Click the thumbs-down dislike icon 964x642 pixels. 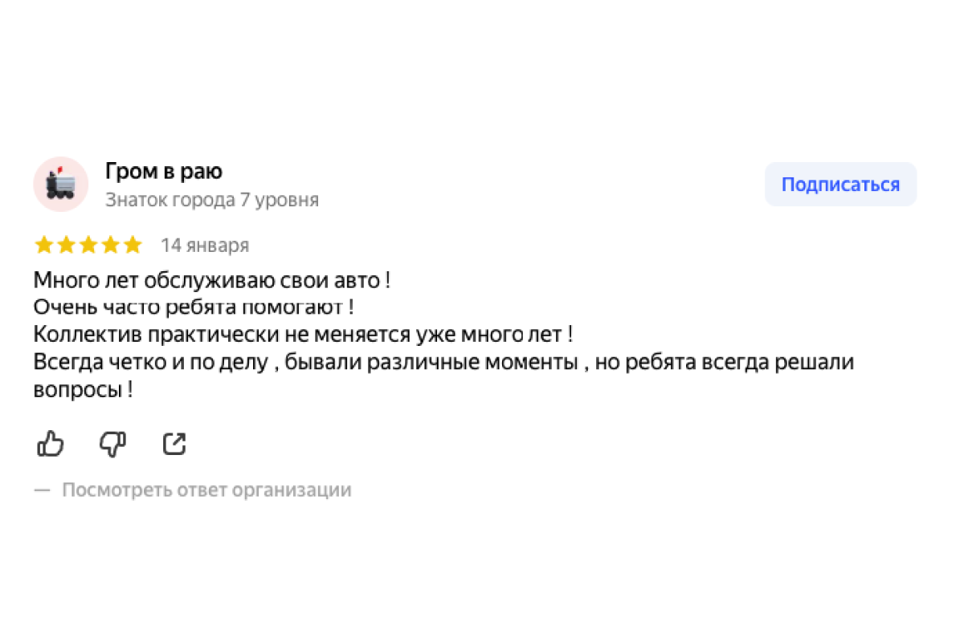[x=112, y=443]
